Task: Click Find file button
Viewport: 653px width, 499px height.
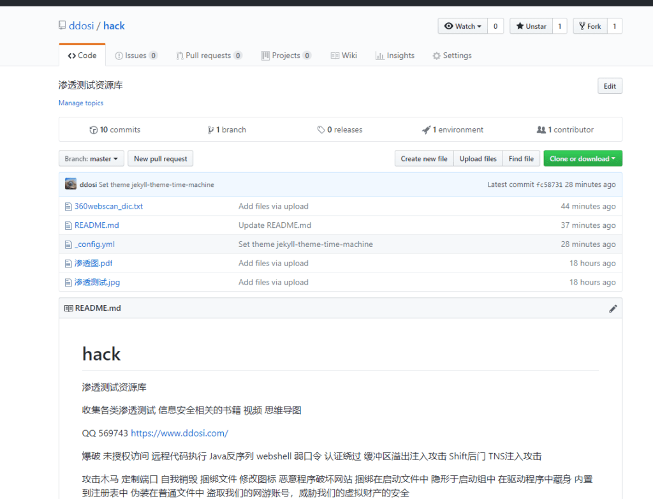Action: point(521,158)
